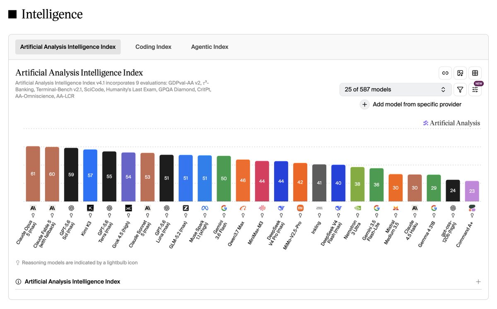Screen dimensions: 497x309
Task: Click the Anthropic logo under Claude Opus 5 bar
Action: pos(33,208)
